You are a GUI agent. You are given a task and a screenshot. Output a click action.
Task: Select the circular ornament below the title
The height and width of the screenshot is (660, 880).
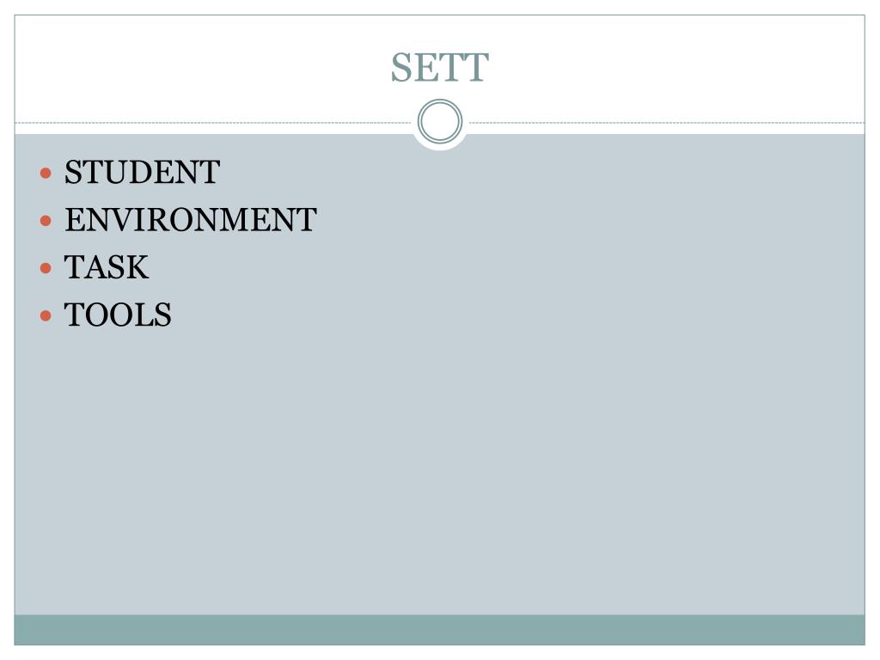[x=440, y=121]
